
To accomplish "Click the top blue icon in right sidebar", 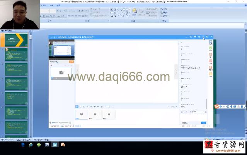I will point(210,43).
